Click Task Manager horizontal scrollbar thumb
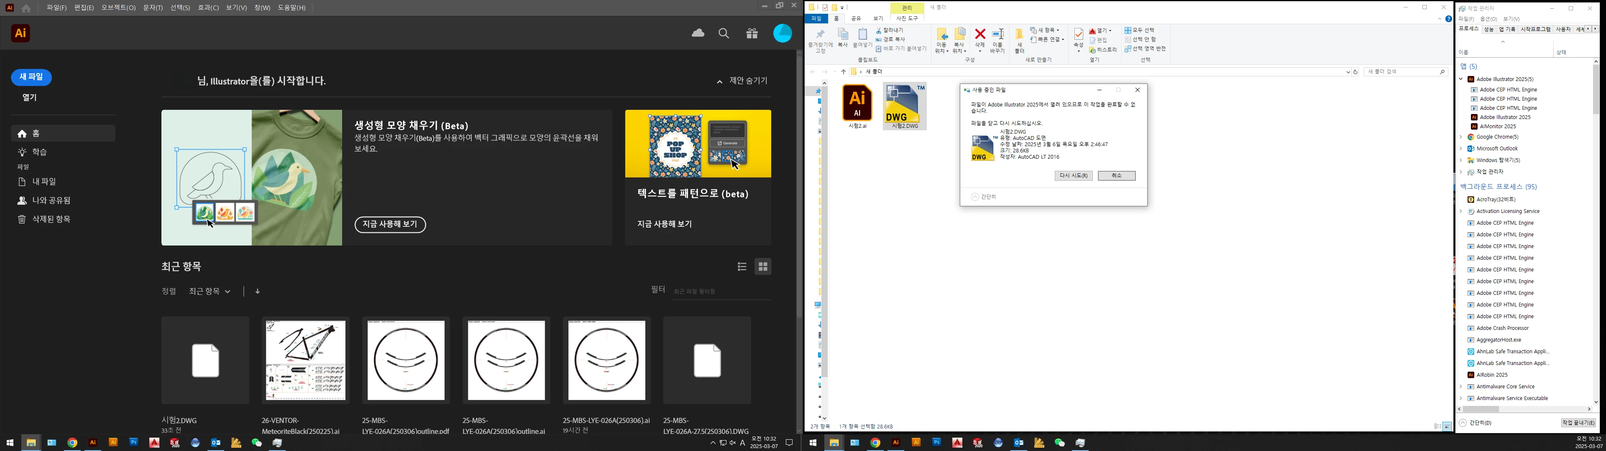 (x=1481, y=409)
